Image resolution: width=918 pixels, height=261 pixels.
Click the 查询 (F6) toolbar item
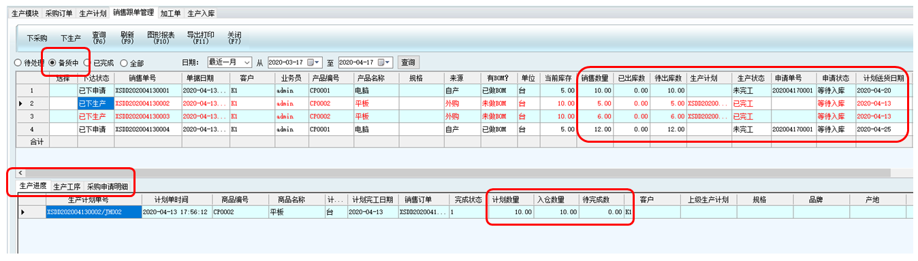coord(99,38)
